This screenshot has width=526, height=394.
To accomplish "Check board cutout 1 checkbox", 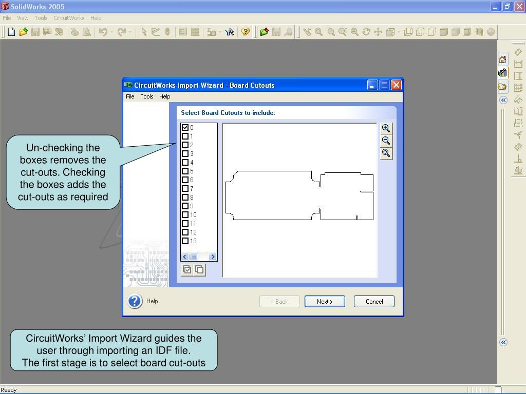I will pos(185,136).
